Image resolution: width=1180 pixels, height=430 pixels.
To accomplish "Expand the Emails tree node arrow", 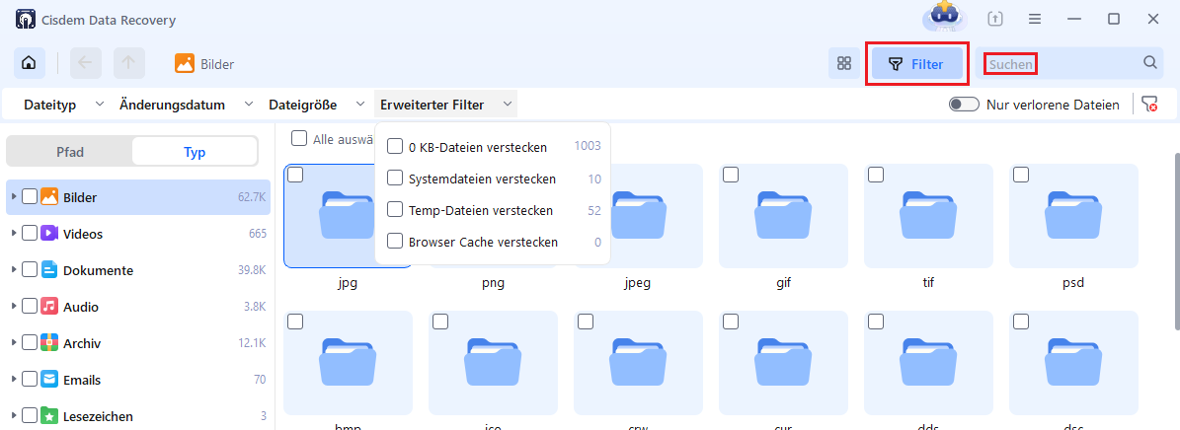I will pos(14,380).
